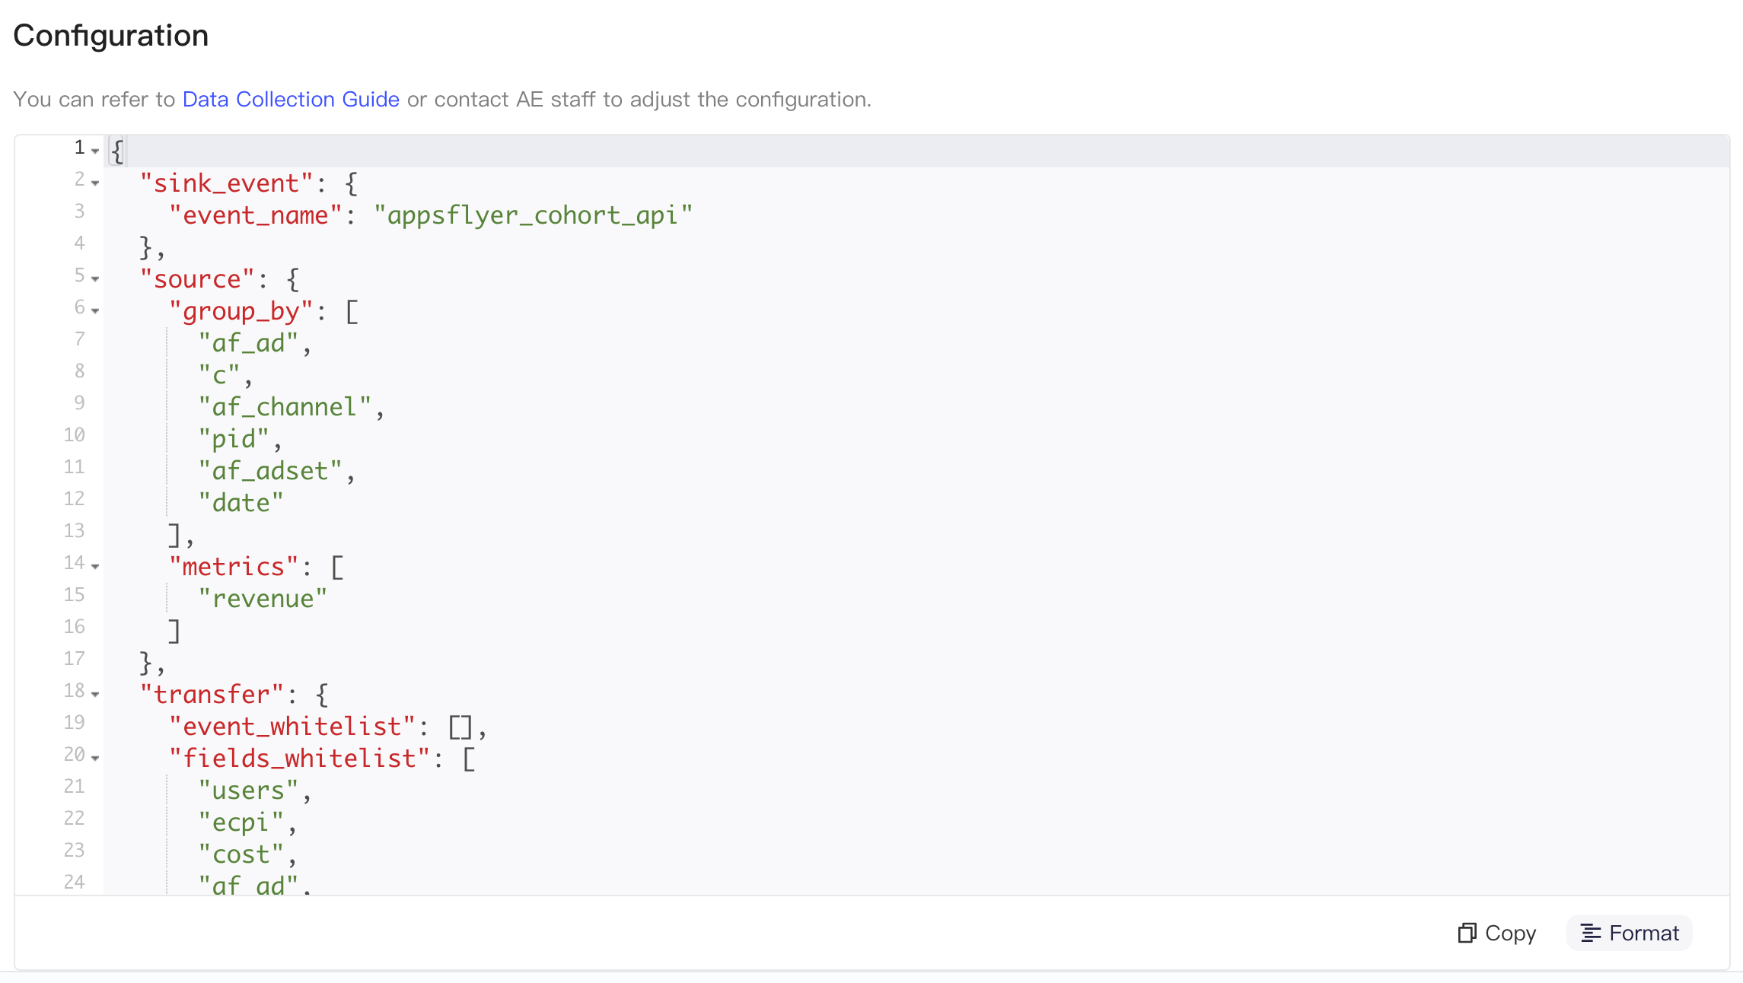
Task: Click the "metrics" key
Action: (234, 567)
